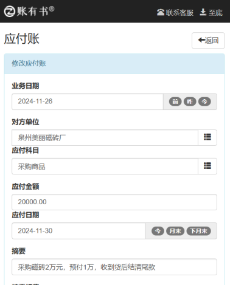Click the 应付科目 field showing 采购商品
The height and width of the screenshot is (285, 230).
pos(105,167)
